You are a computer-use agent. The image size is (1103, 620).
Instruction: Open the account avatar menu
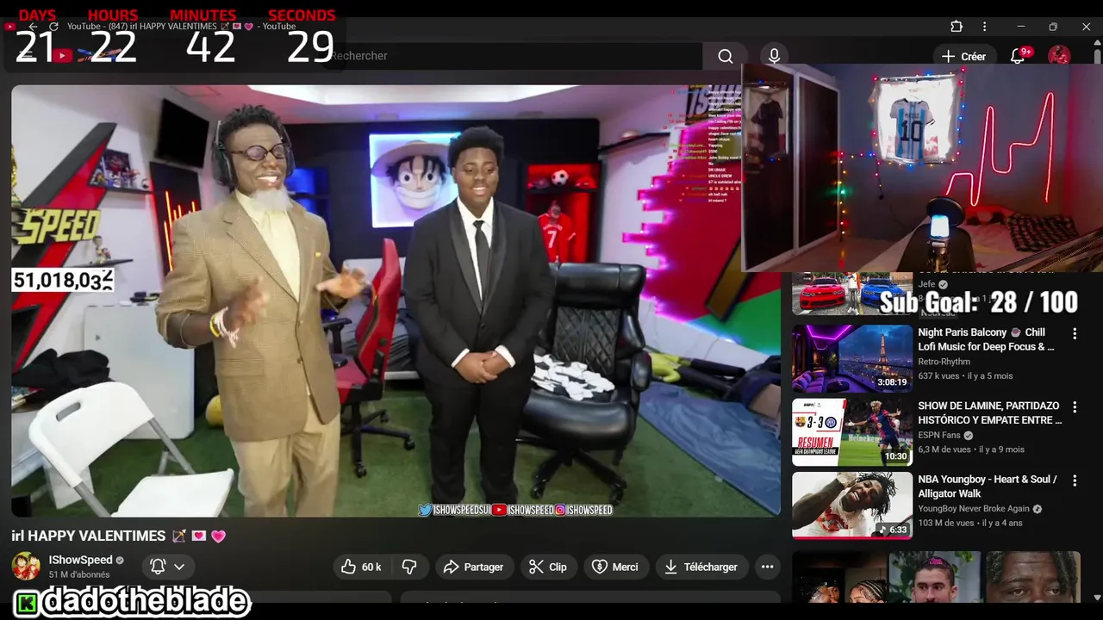click(1059, 56)
